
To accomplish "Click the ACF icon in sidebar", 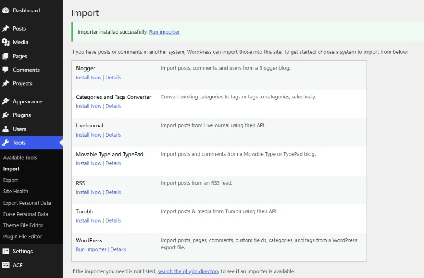I will click(x=5, y=265).
